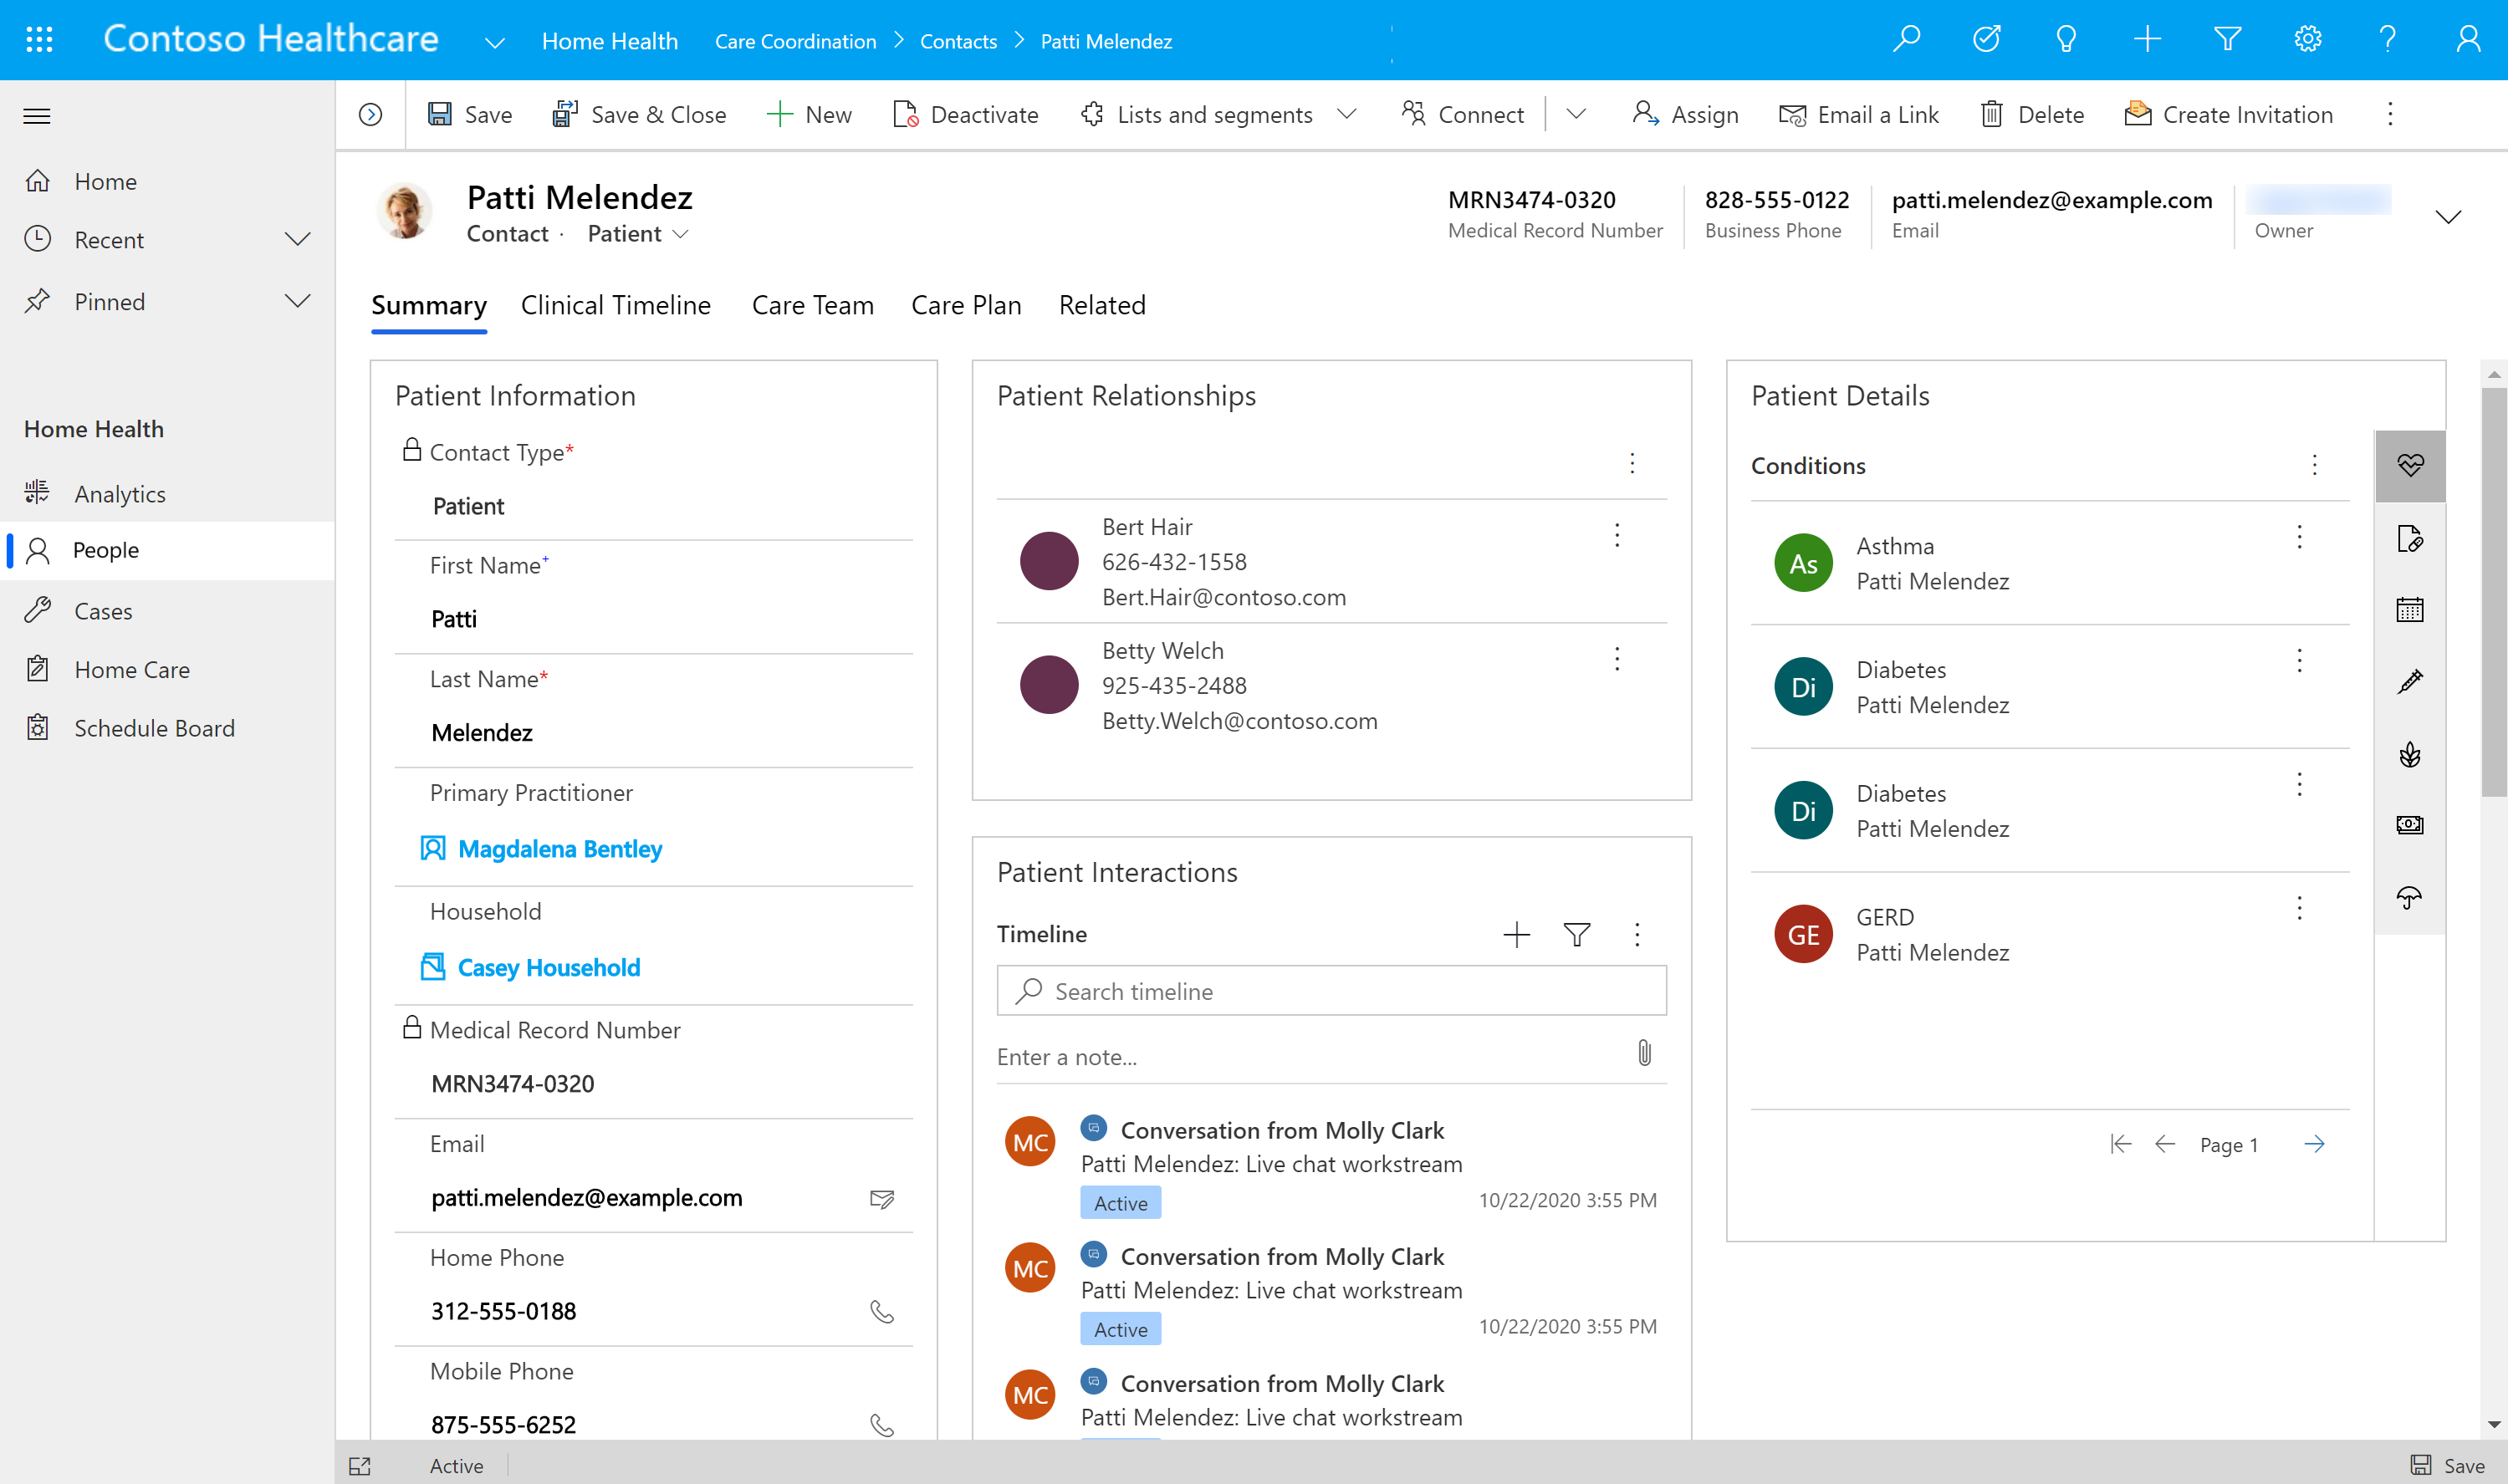Click the call icon beside Home Phone
2508x1484 pixels.
tap(882, 1311)
